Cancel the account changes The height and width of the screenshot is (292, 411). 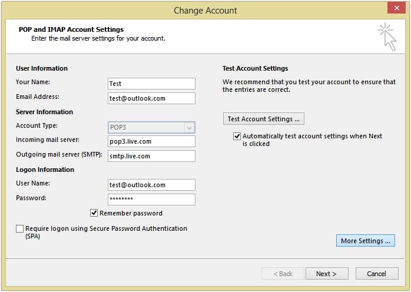[x=376, y=274]
